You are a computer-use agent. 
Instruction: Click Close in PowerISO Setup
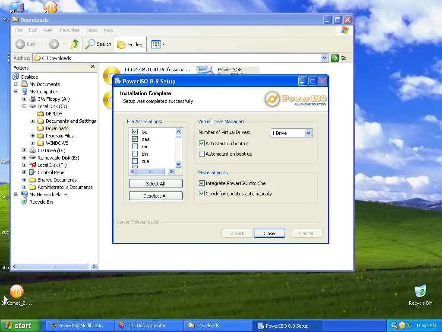tap(269, 233)
